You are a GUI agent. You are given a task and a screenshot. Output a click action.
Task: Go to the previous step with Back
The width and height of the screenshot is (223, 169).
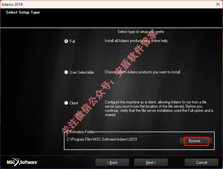[x=112, y=163]
